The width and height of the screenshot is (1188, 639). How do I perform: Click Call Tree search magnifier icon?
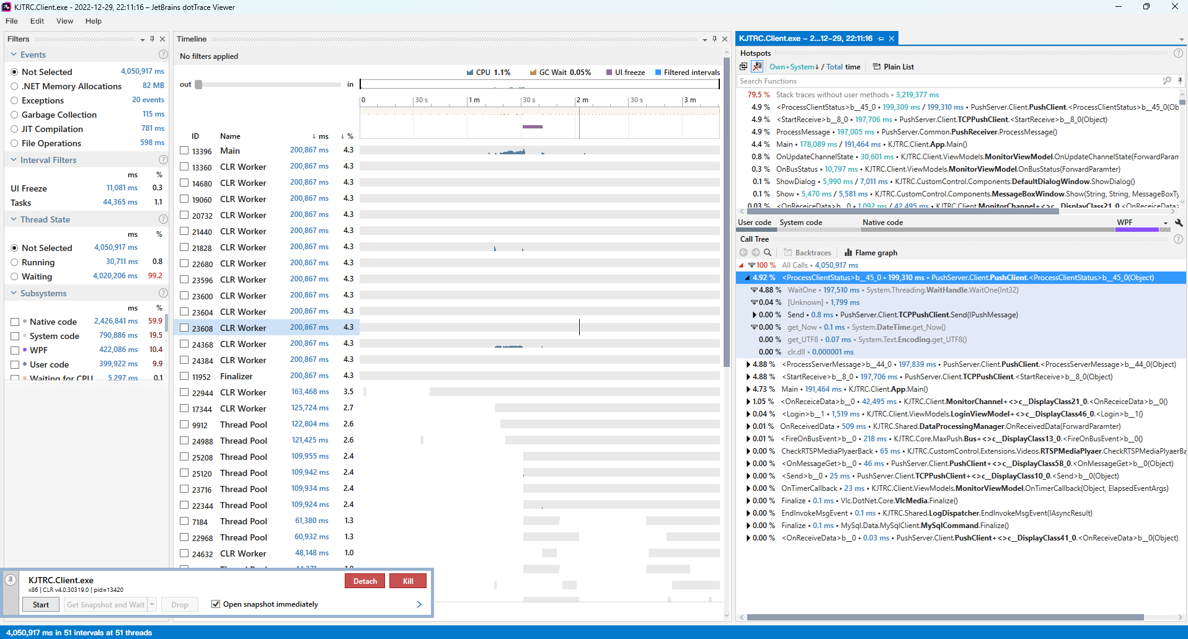768,252
